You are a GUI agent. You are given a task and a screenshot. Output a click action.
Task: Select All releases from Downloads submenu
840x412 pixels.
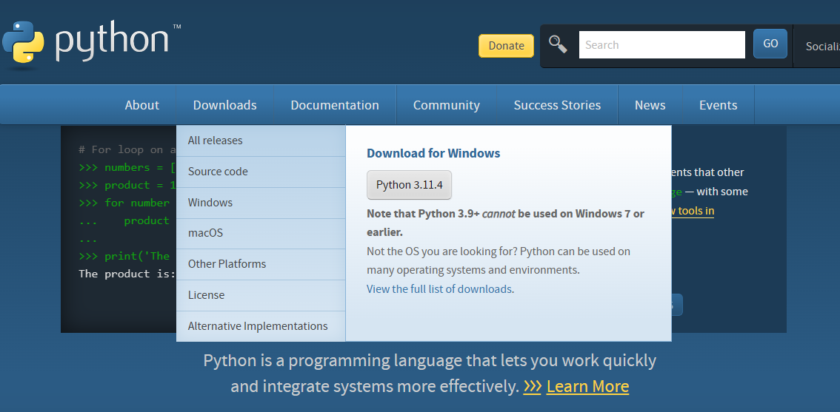(x=261, y=141)
